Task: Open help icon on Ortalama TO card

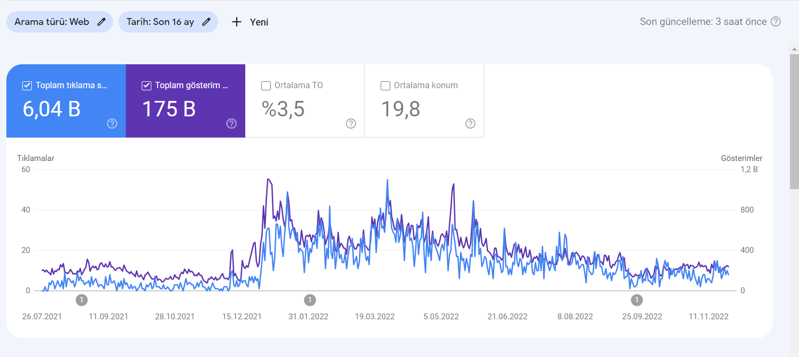Action: [351, 124]
